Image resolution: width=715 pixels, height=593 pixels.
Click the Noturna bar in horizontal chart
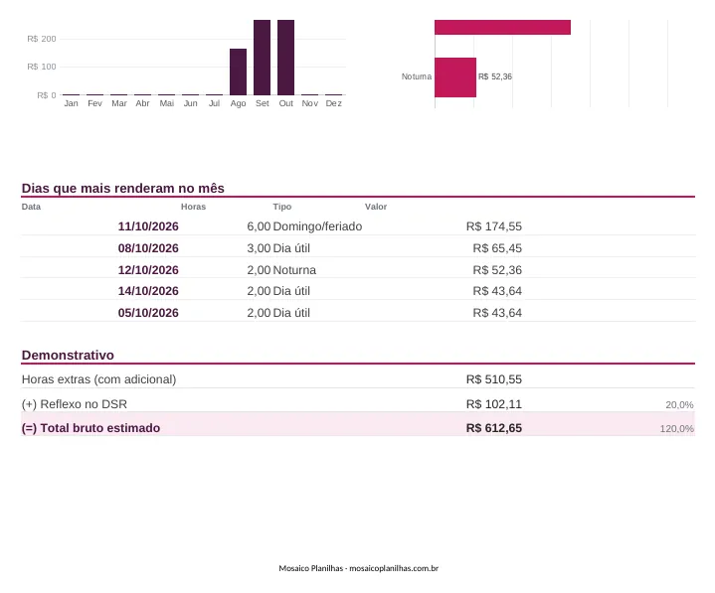[x=455, y=77]
